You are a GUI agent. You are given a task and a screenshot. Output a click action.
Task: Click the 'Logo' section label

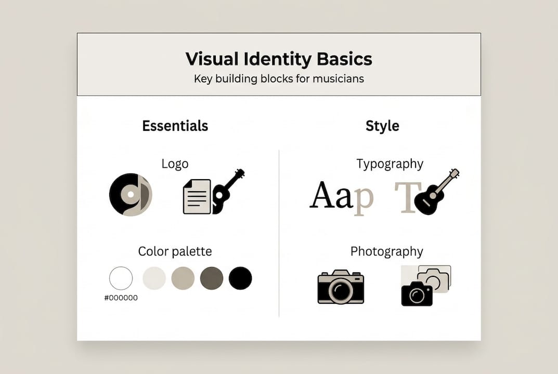[175, 164]
